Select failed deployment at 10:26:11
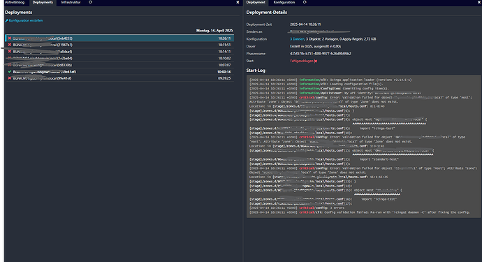Screen dimensions: 482x262 119,38
